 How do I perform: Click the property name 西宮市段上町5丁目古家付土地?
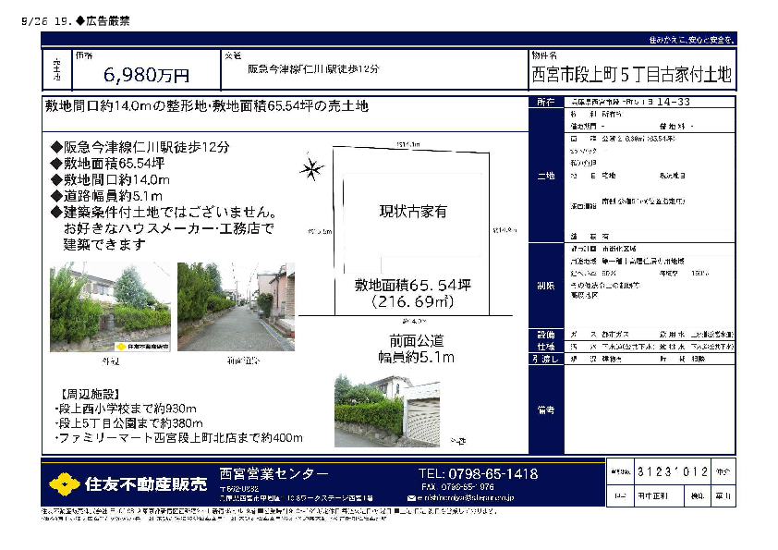click(632, 75)
